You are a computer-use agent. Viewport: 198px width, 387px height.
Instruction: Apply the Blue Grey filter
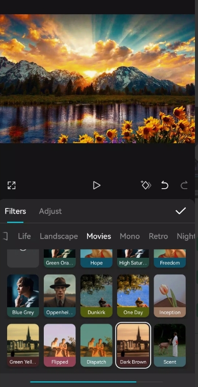pyautogui.click(x=23, y=295)
